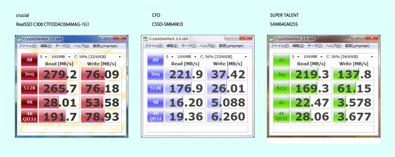Start the blue 4K QD32 benchmark
The image size is (395, 157).
[155, 116]
